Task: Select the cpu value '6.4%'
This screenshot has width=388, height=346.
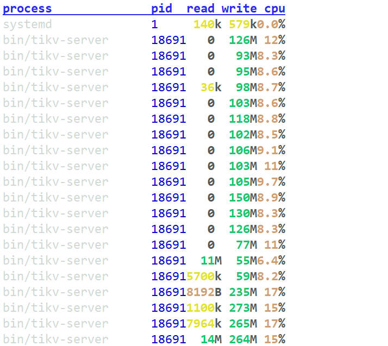Action: (271, 260)
